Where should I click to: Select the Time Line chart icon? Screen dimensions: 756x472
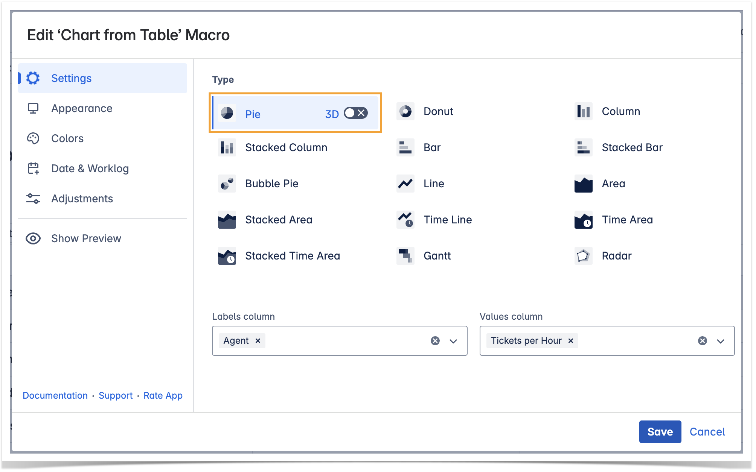[x=405, y=220]
